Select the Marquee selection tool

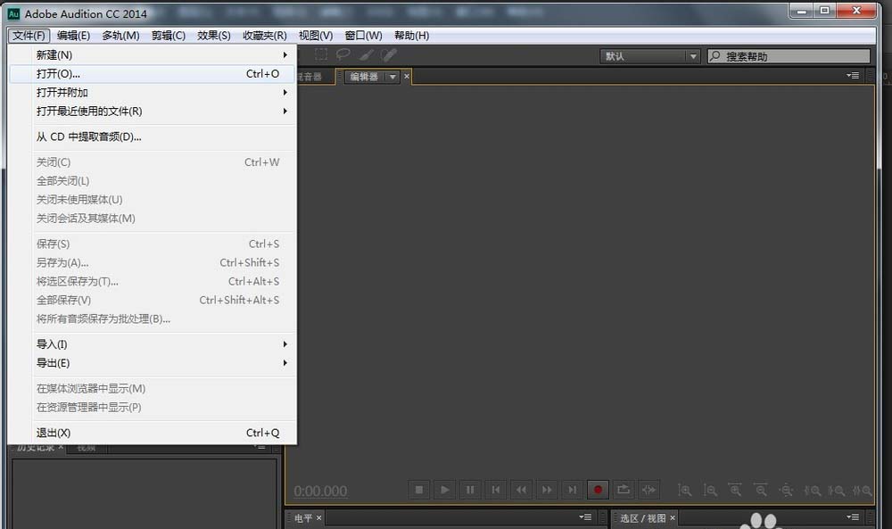(321, 54)
